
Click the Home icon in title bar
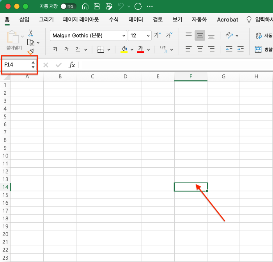tap(85, 7)
